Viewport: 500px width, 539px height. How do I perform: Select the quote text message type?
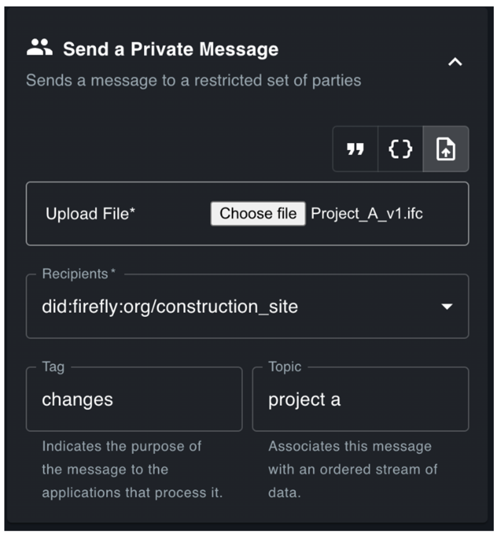coord(355,149)
